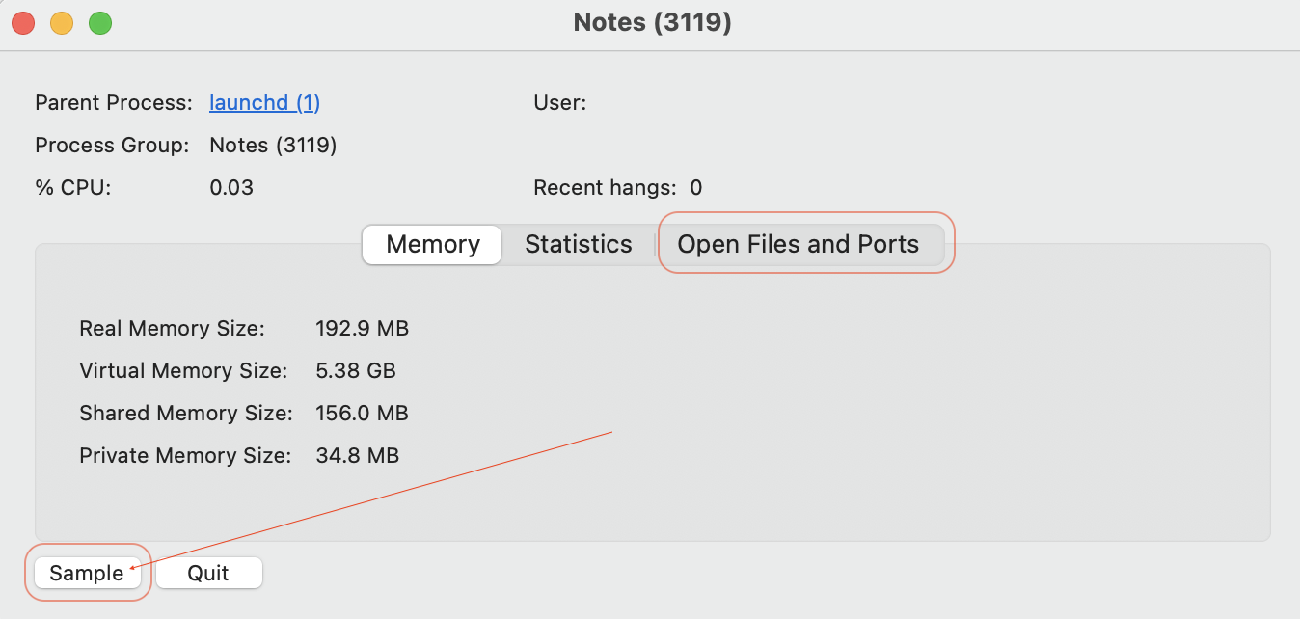This screenshot has height=619, width=1300.
Task: Select the Virtual Memory Size value 5.38 GB
Action: 355,371
